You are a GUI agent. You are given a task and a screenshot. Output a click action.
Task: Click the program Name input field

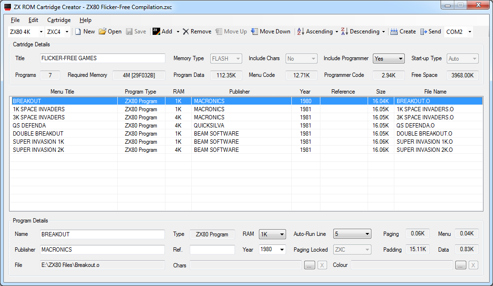click(x=103, y=234)
